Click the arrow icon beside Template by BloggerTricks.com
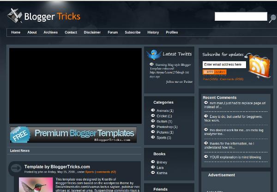This screenshot has width=277, height=192. pos(16,168)
